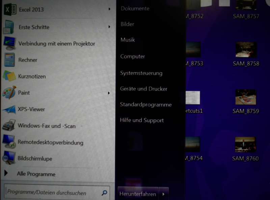
Task: Open the Bildschirmlupe magnifier icon
Action: point(9,158)
